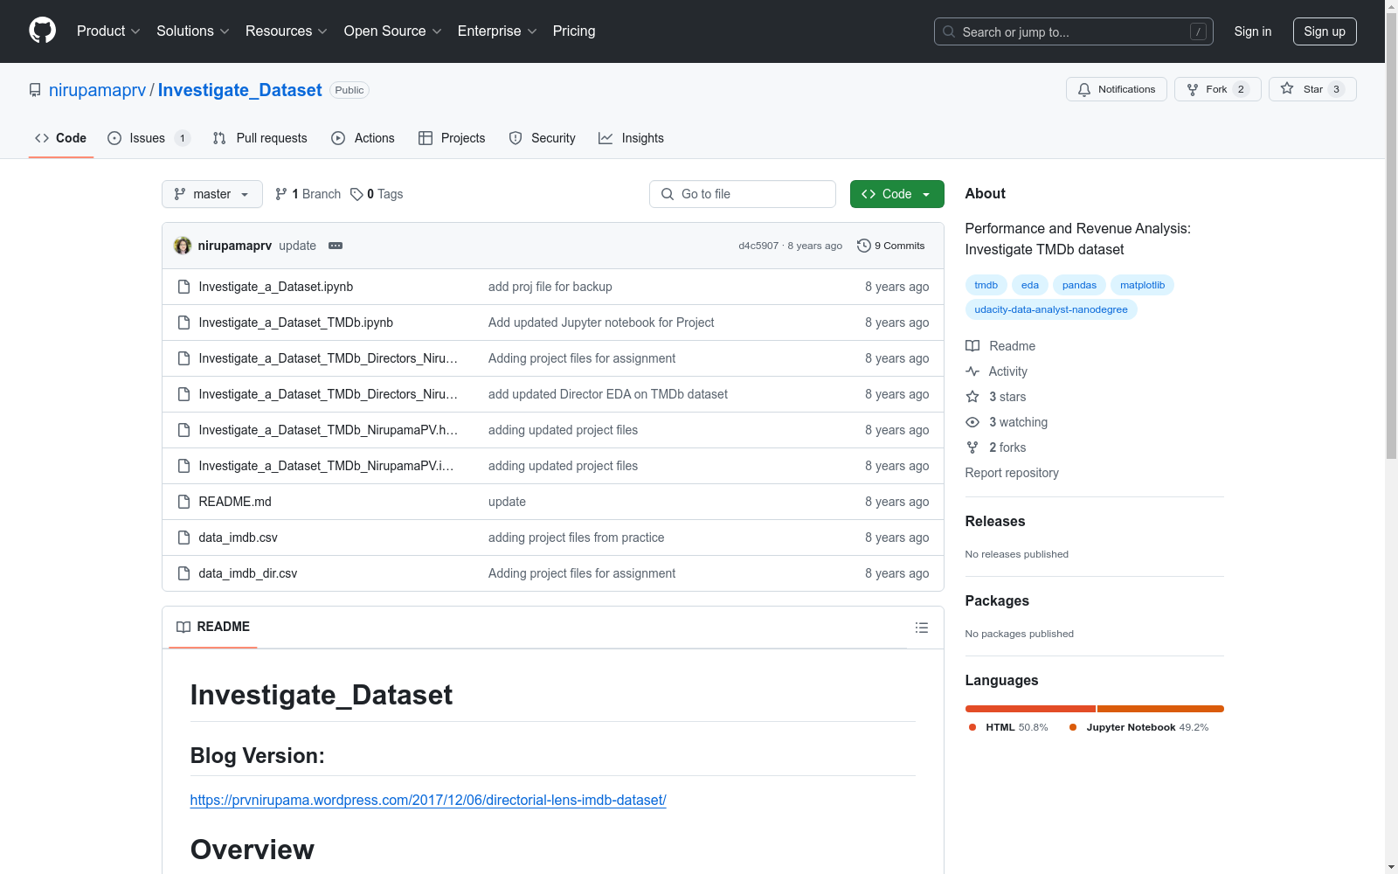Click the HTML 50.8% language label
This screenshot has height=874, width=1398.
(1008, 727)
